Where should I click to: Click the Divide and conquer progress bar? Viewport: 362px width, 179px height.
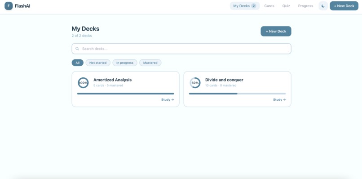237,94
